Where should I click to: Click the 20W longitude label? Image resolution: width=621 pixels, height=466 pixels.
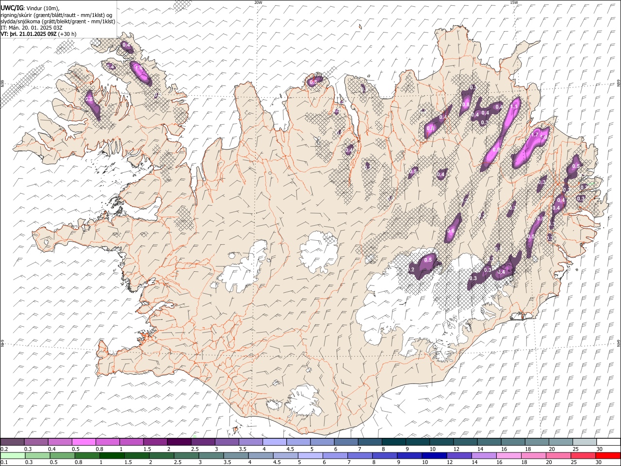[258, 2]
